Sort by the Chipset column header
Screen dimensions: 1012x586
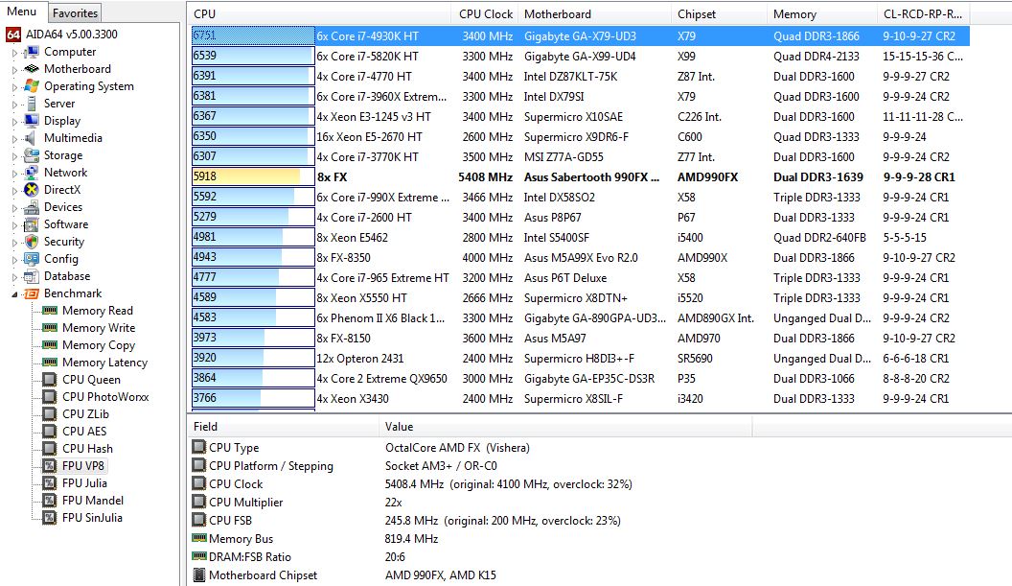pyautogui.click(x=719, y=13)
